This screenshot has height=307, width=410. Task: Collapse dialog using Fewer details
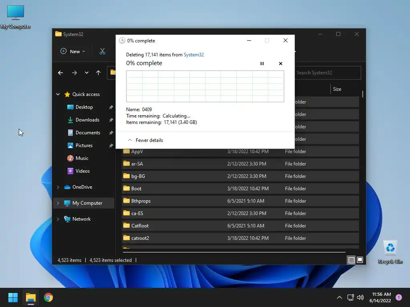[145, 140]
